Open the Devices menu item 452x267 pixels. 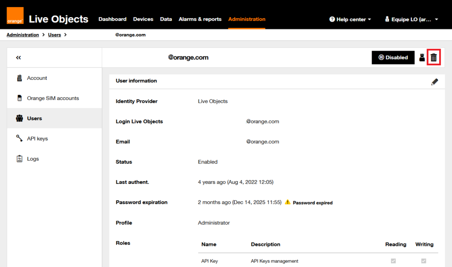pos(143,19)
